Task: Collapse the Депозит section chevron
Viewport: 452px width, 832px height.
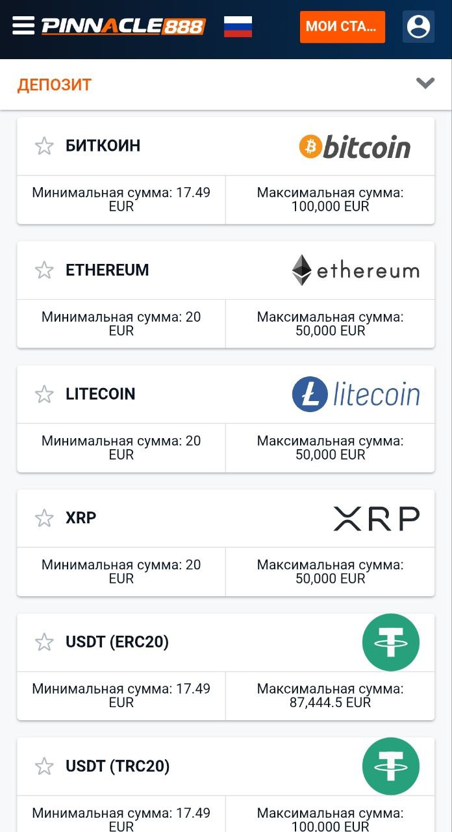Action: [425, 83]
